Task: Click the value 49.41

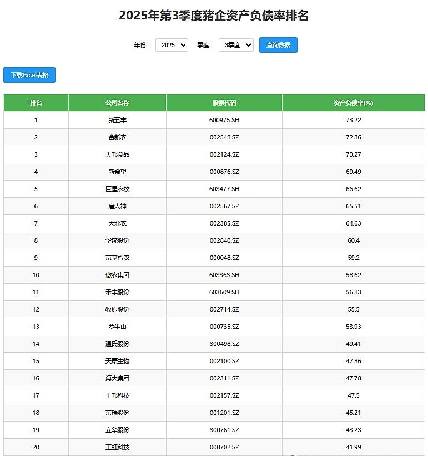Action: (353, 344)
